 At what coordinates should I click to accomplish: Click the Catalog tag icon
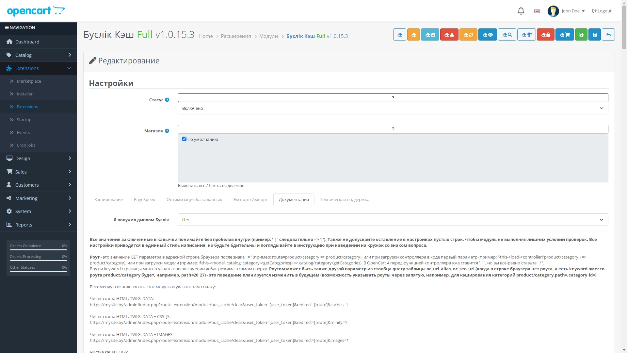[9, 55]
